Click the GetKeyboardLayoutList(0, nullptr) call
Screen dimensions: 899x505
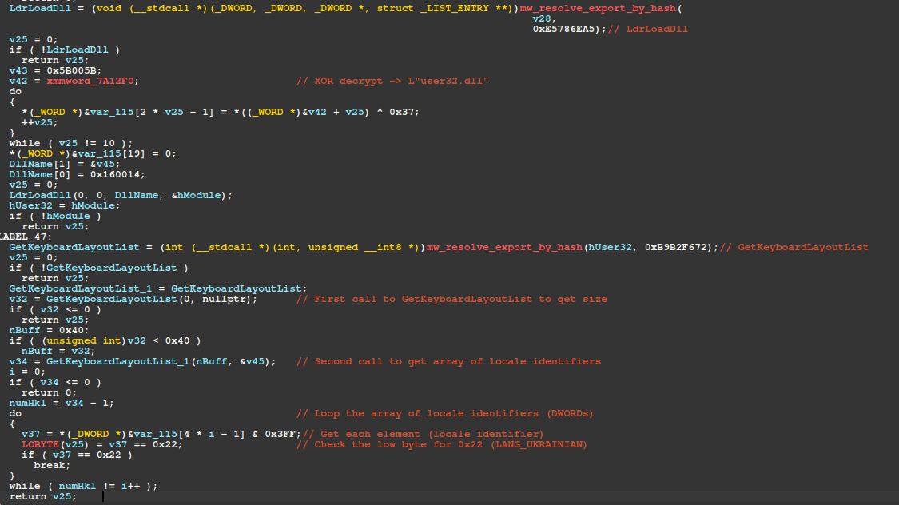pyautogui.click(x=151, y=299)
